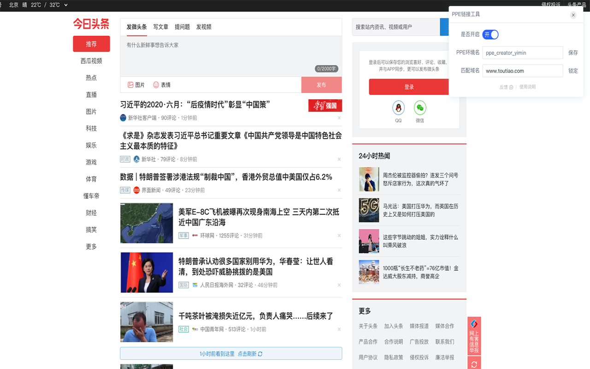Switch to the 提问题 tab
This screenshot has width=590, height=369.
pos(183,27)
